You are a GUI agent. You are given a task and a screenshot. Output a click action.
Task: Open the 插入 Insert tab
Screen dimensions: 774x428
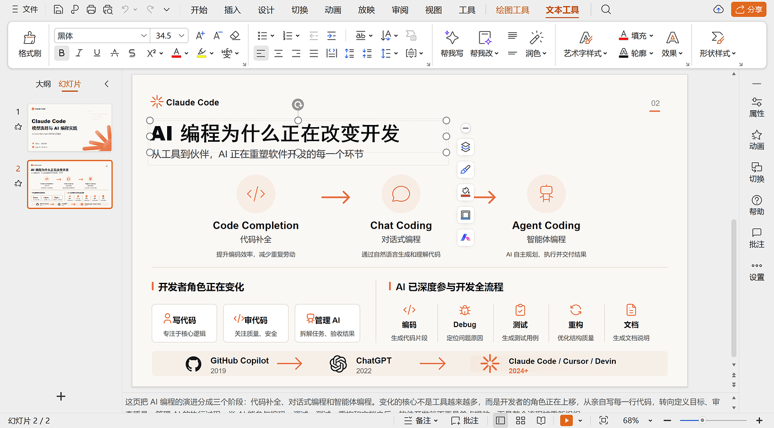pos(232,10)
